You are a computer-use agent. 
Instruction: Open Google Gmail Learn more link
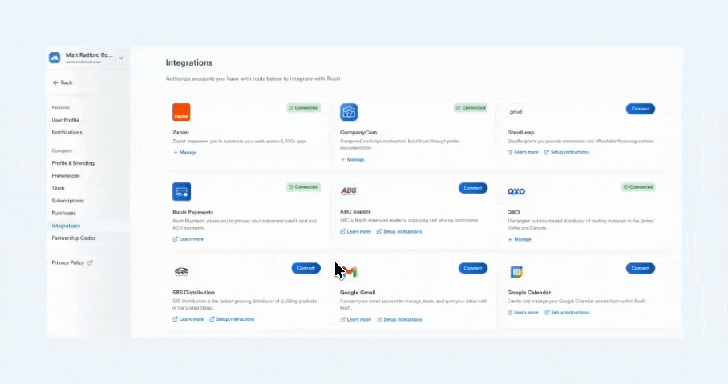(356, 320)
